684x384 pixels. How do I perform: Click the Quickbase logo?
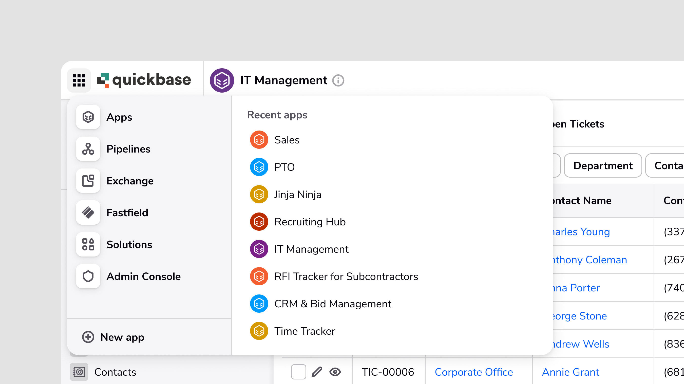pos(144,80)
